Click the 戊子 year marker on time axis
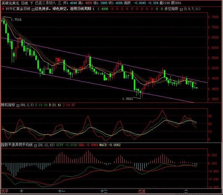 click(x=5, y=191)
